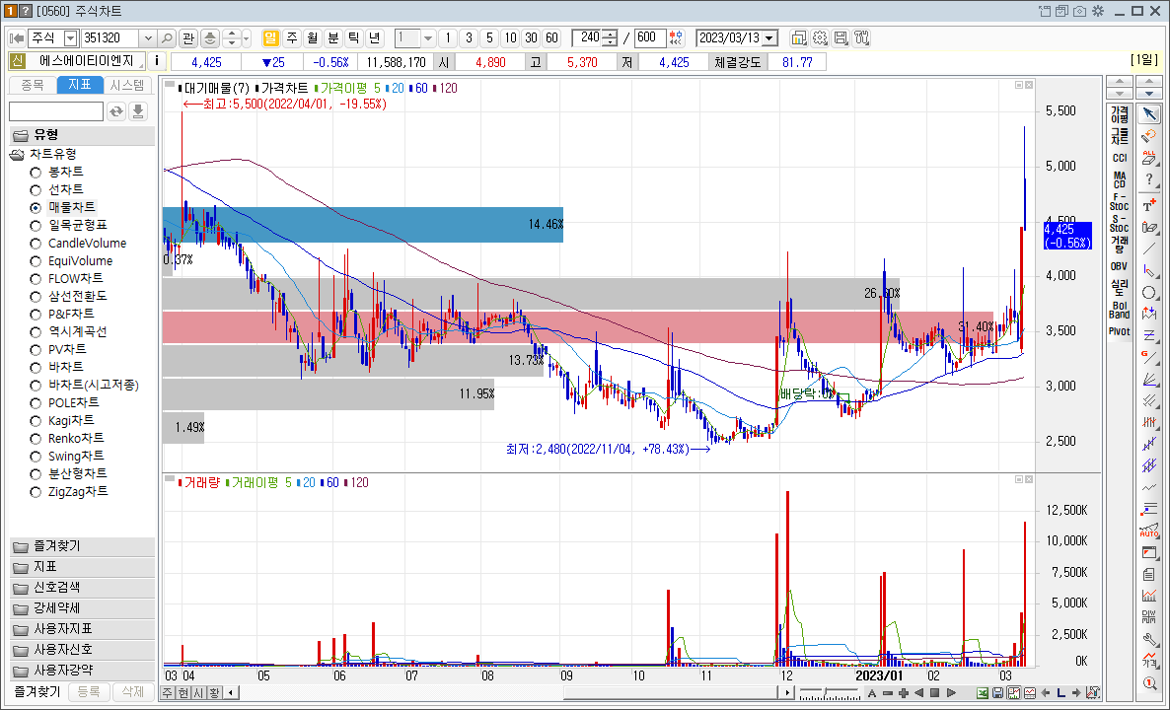This screenshot has width=1170, height=710.
Task: Click the L icon in bottom toolbar
Action: tap(1060, 693)
